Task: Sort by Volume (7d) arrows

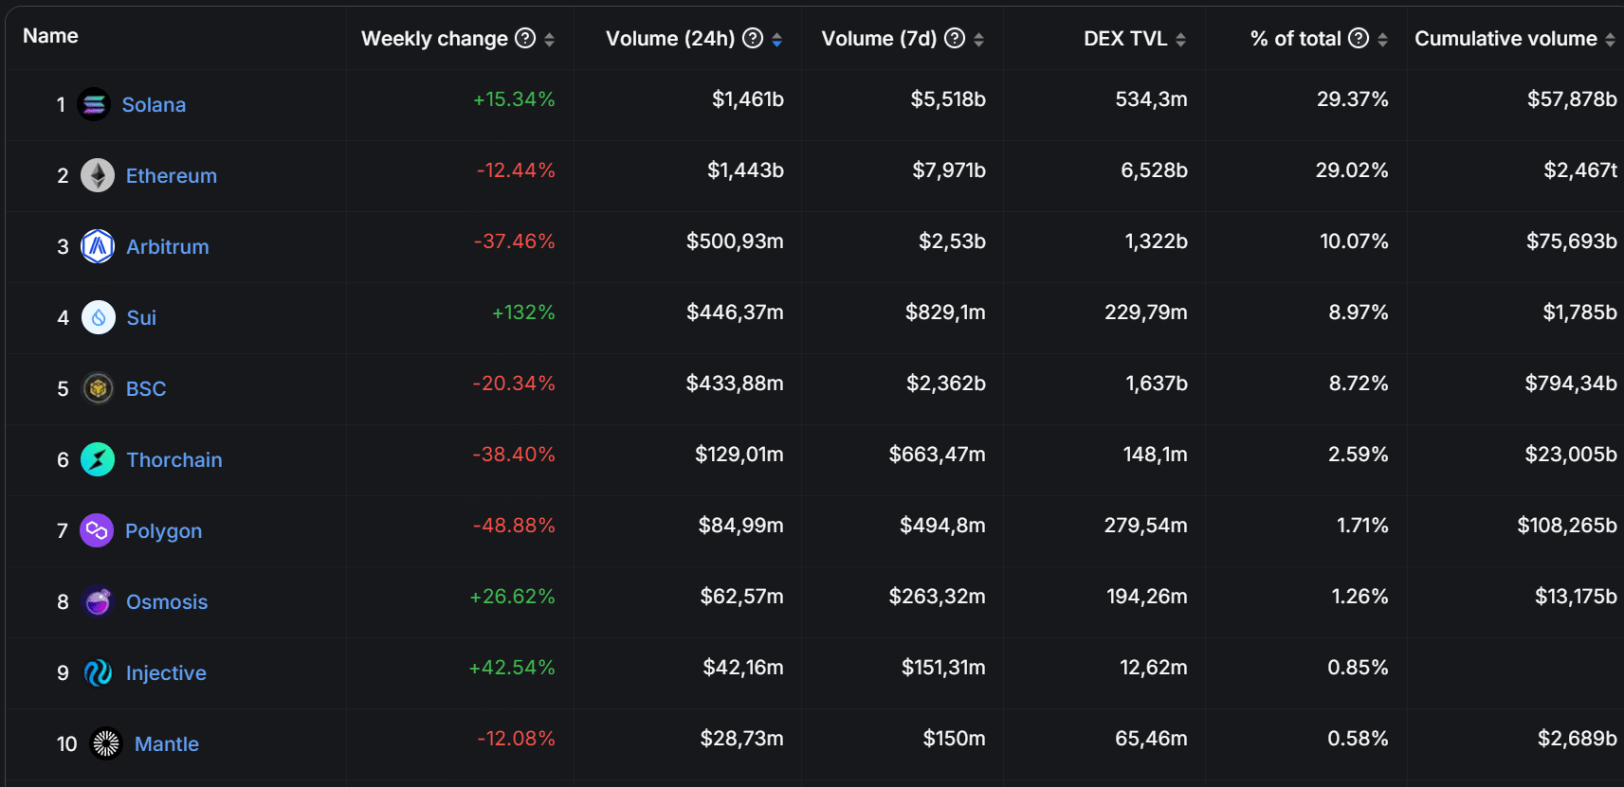Action: coord(979,39)
